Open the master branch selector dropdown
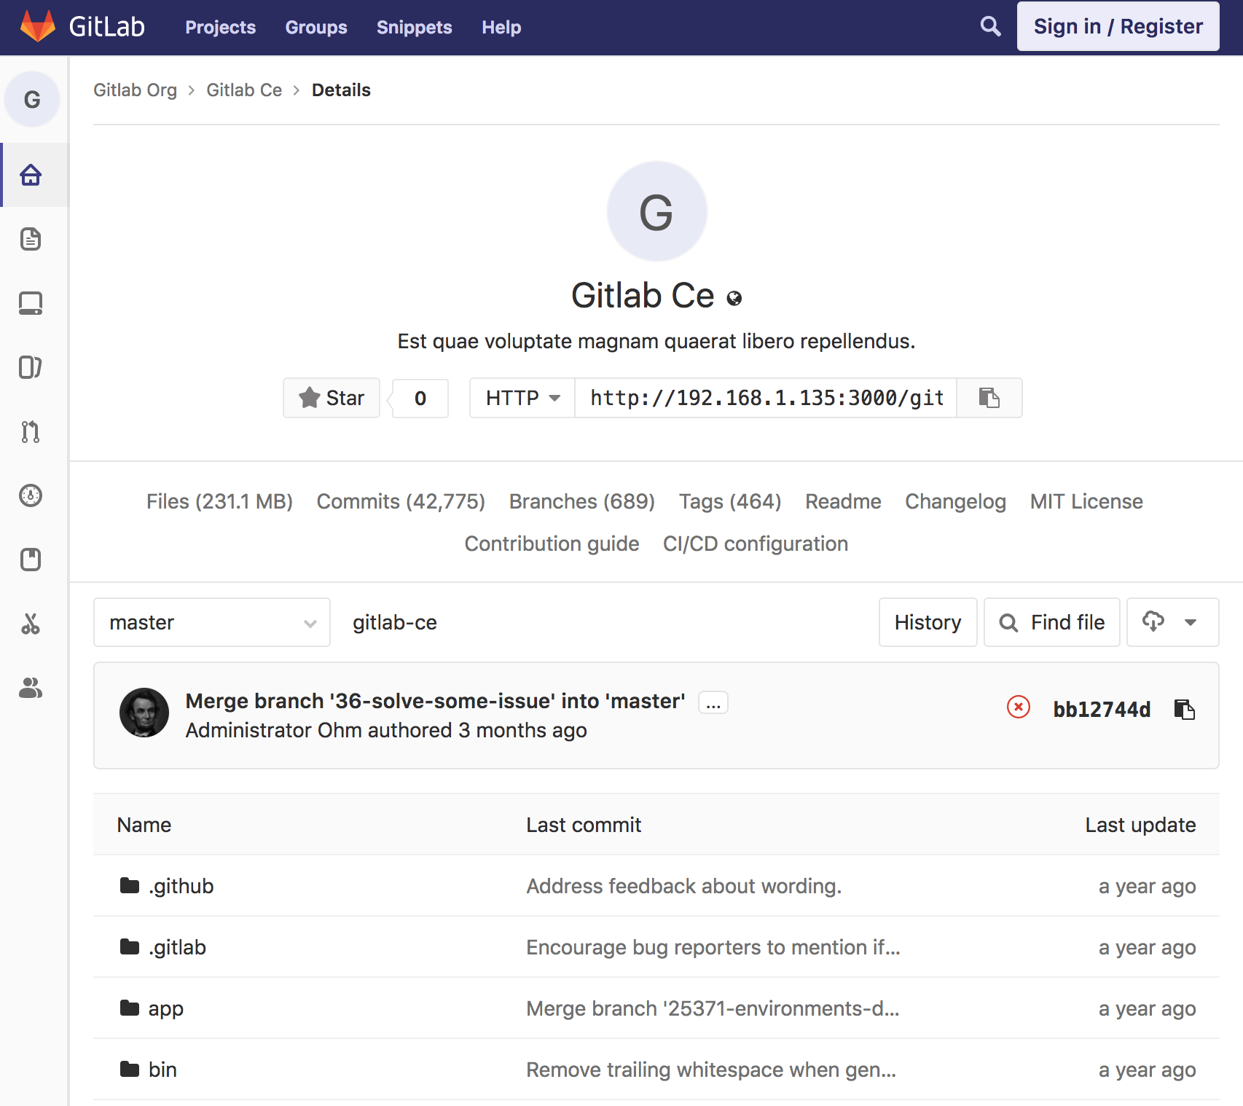Image resolution: width=1243 pixels, height=1106 pixels. 211,622
